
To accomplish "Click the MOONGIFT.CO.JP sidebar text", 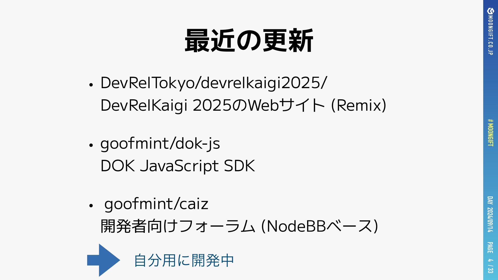I will tap(490, 35).
